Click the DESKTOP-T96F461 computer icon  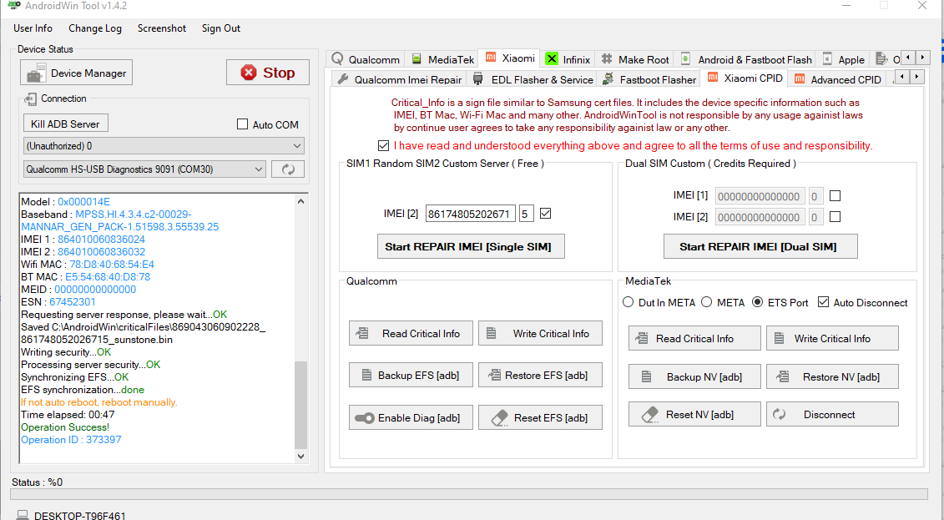[x=23, y=515]
